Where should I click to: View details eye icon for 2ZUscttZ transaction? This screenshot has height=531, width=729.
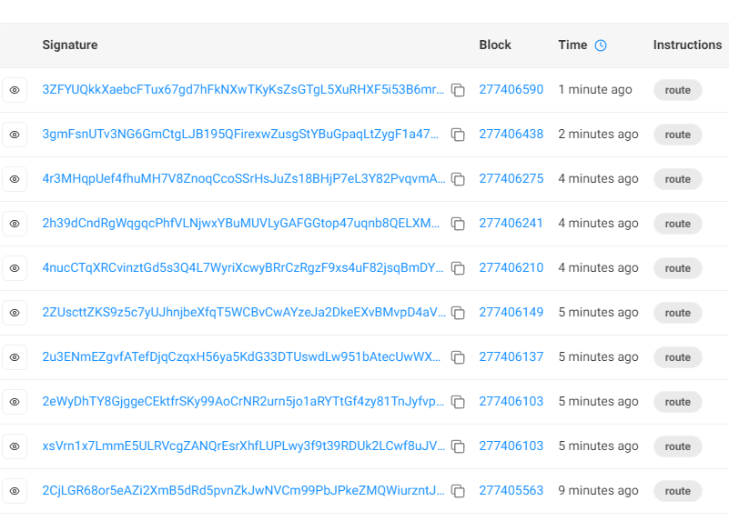[15, 313]
